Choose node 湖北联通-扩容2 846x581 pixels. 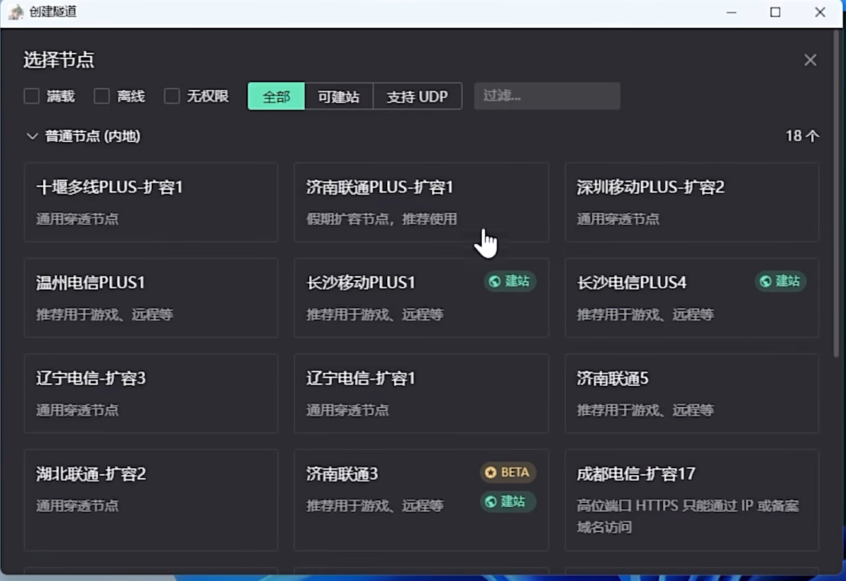point(151,499)
